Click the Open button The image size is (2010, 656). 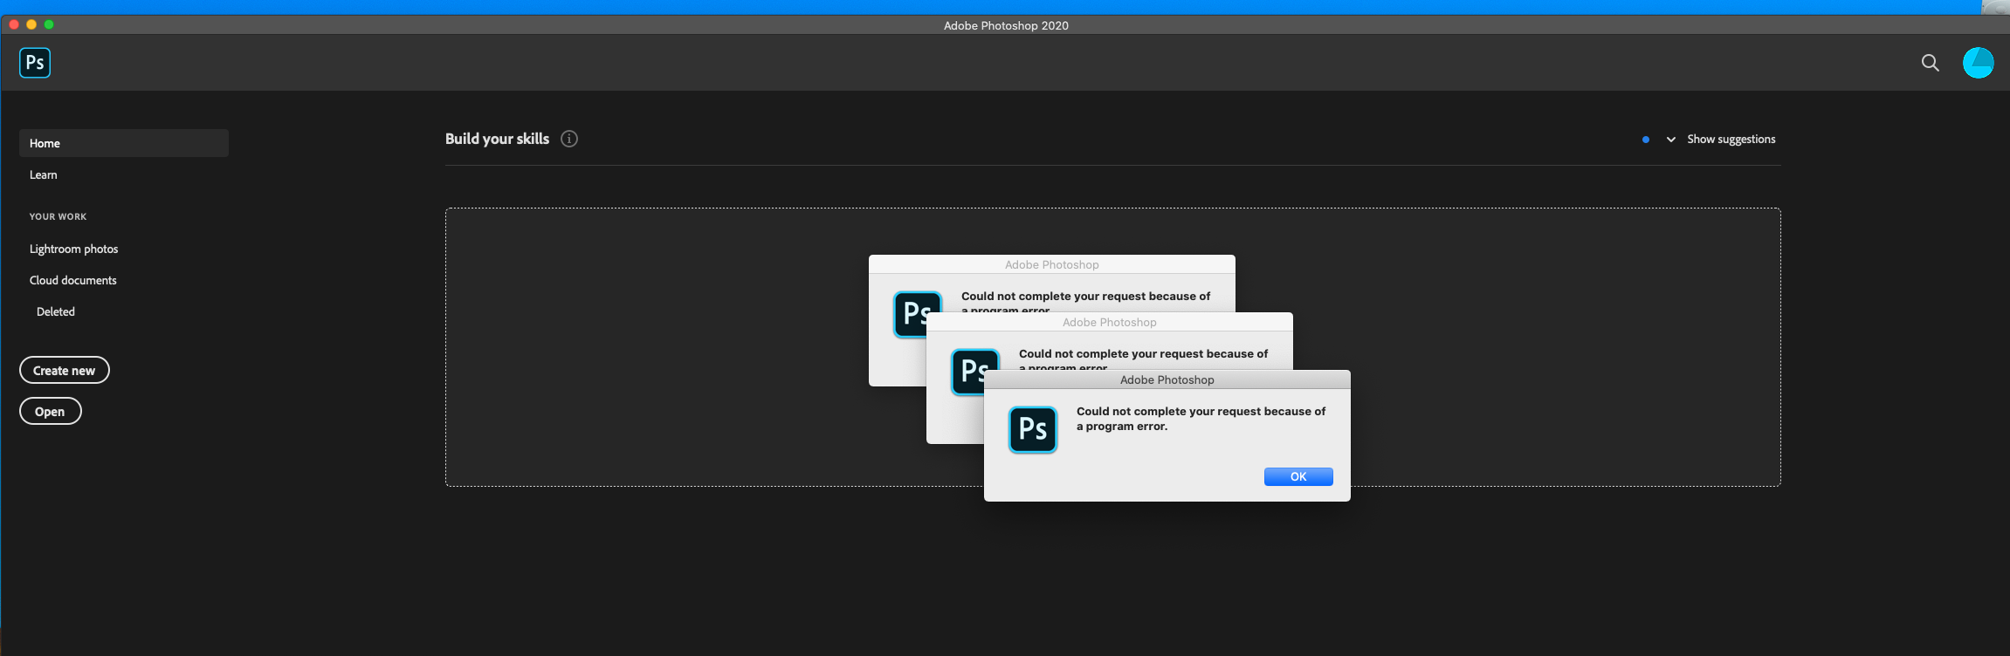tap(51, 411)
